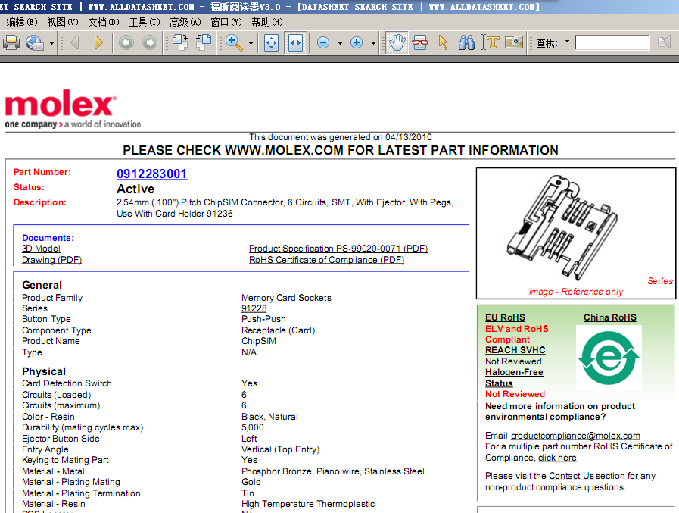Select the yellow arrow pointer tool
The width and height of the screenshot is (679, 513).
(x=443, y=42)
